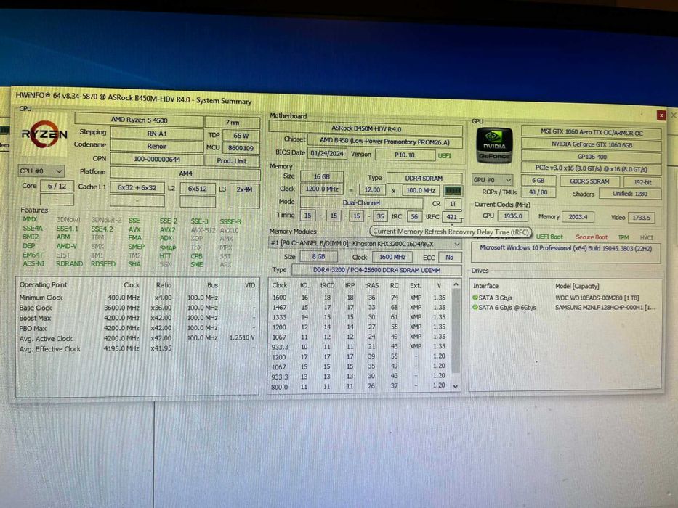
Task: Click the MCU value 8600109
Action: click(241, 148)
